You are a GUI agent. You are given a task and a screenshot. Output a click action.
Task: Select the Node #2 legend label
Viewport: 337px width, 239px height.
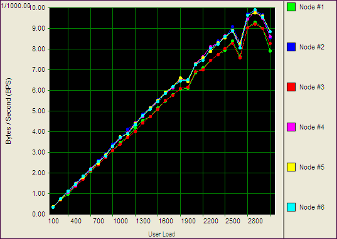312,47
